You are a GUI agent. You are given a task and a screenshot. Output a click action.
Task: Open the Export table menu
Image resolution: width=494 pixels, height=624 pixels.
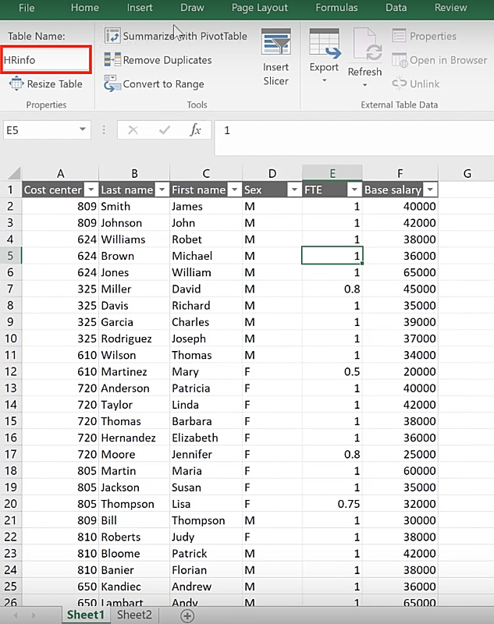click(x=324, y=55)
